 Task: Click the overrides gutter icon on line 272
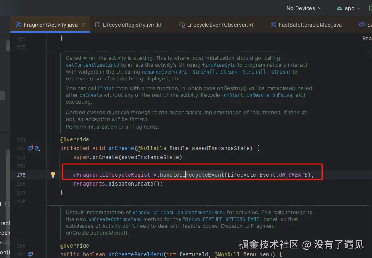point(31,148)
